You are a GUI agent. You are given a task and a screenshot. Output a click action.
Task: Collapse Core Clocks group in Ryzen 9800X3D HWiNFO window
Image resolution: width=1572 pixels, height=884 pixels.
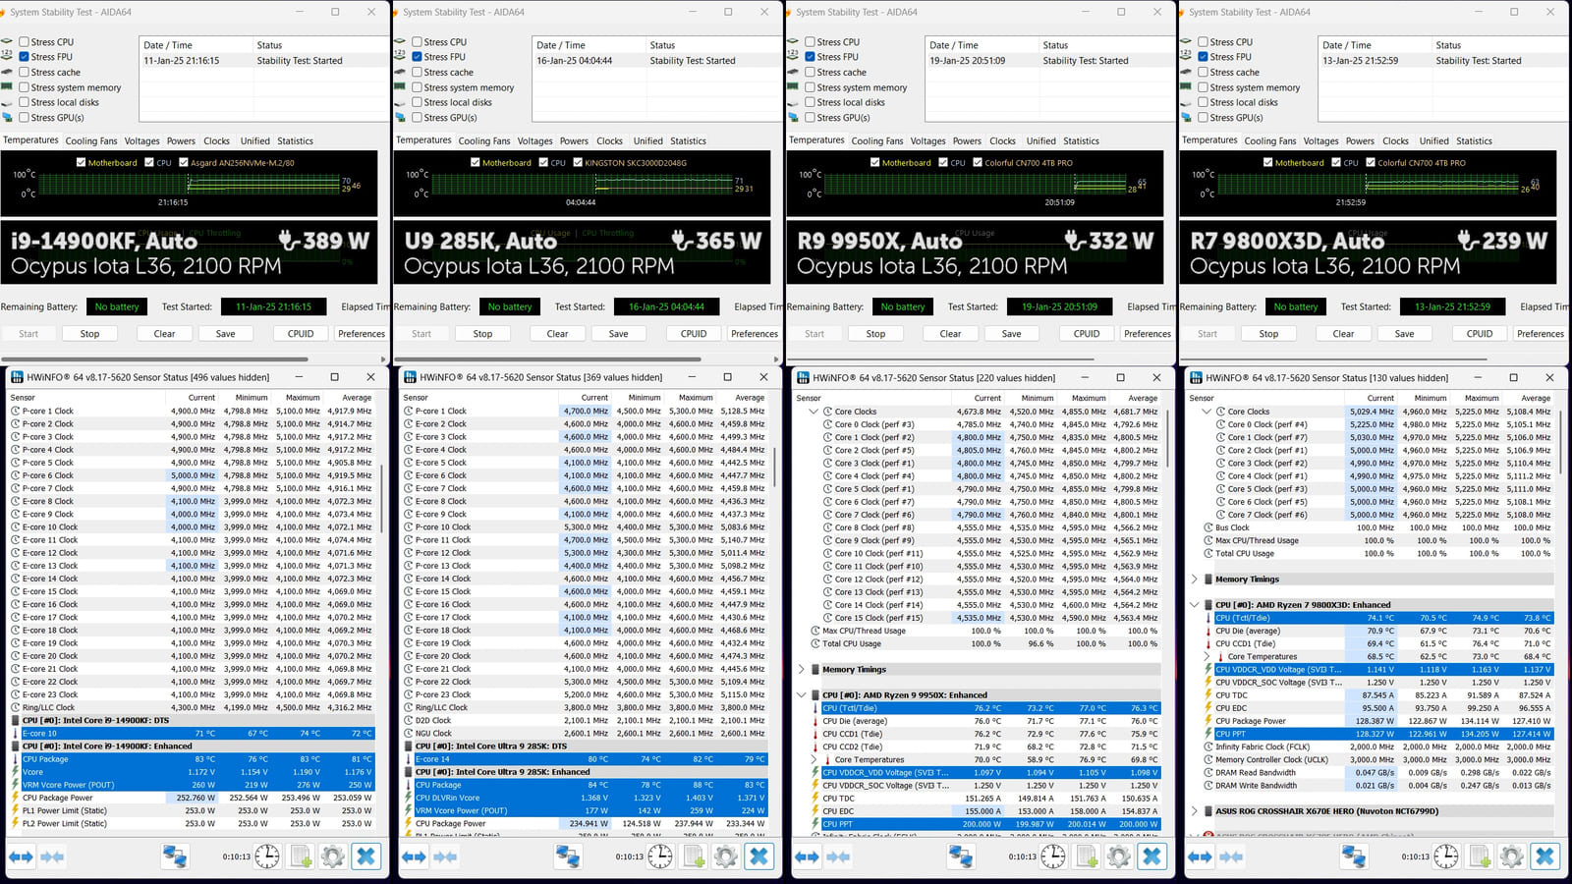coord(1207,412)
